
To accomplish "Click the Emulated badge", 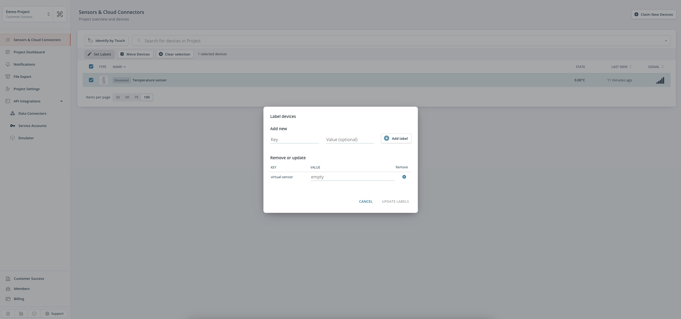I will click(122, 80).
